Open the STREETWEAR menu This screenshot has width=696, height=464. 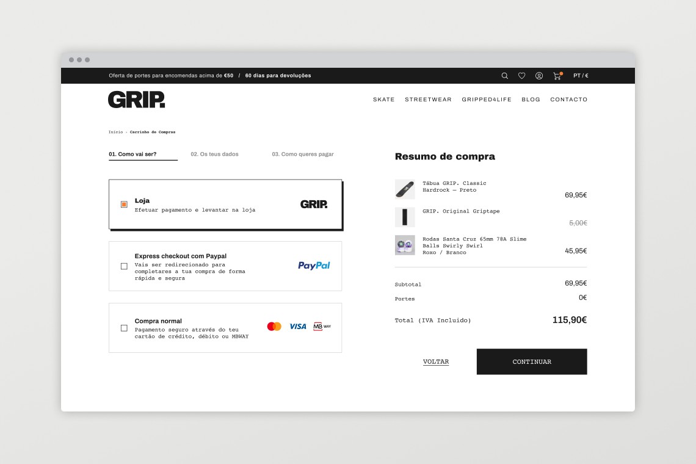click(428, 100)
